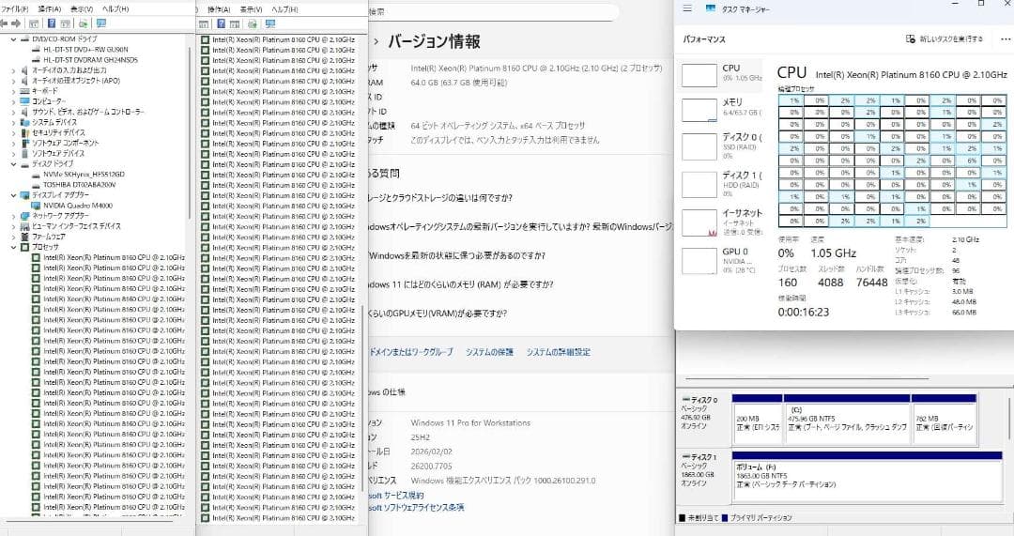This screenshot has height=536, width=1014.
Task: Collapse the プロセッサ tree node
Action: click(13, 247)
